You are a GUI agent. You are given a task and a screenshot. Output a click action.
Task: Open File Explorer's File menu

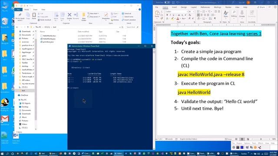(18, 10)
